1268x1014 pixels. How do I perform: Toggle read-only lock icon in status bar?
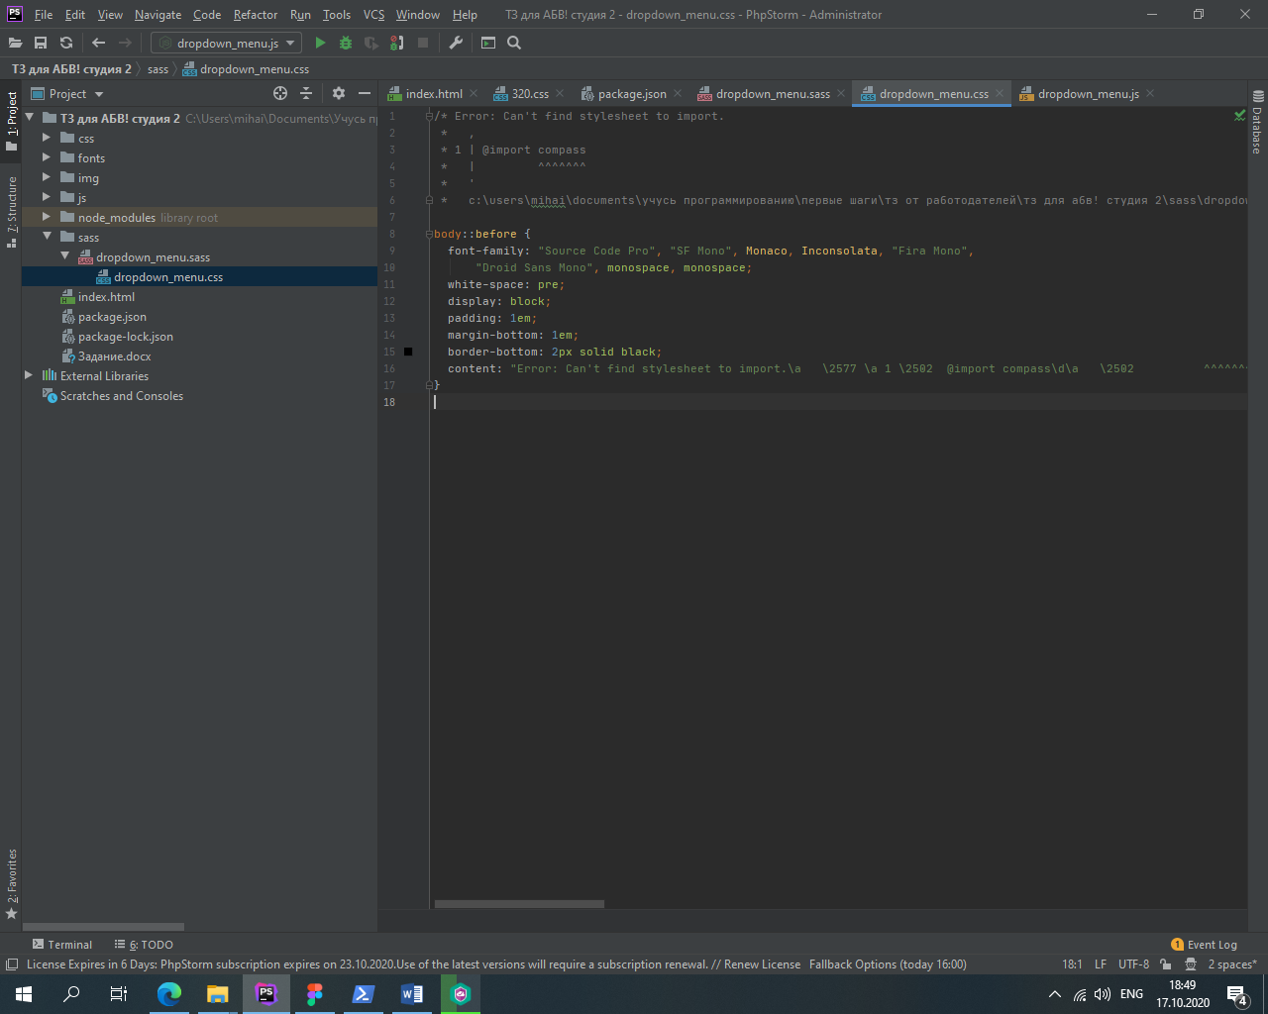[x=1166, y=964]
